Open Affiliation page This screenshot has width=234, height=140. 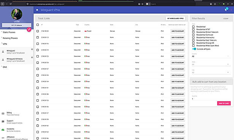click(x=17, y=138)
